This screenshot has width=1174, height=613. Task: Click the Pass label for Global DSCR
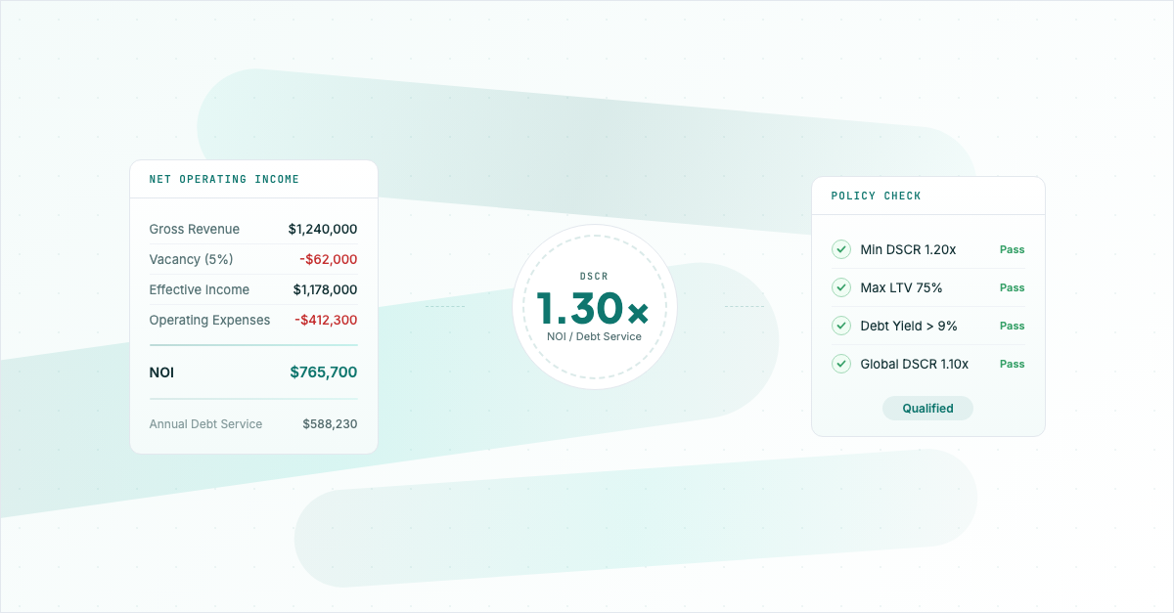click(x=1012, y=365)
